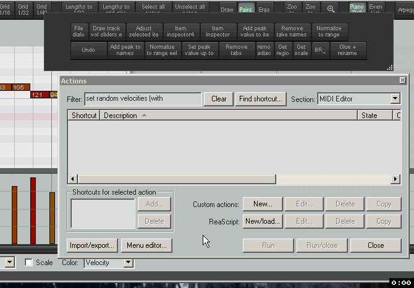Click the Undo toolbar button

88,50
